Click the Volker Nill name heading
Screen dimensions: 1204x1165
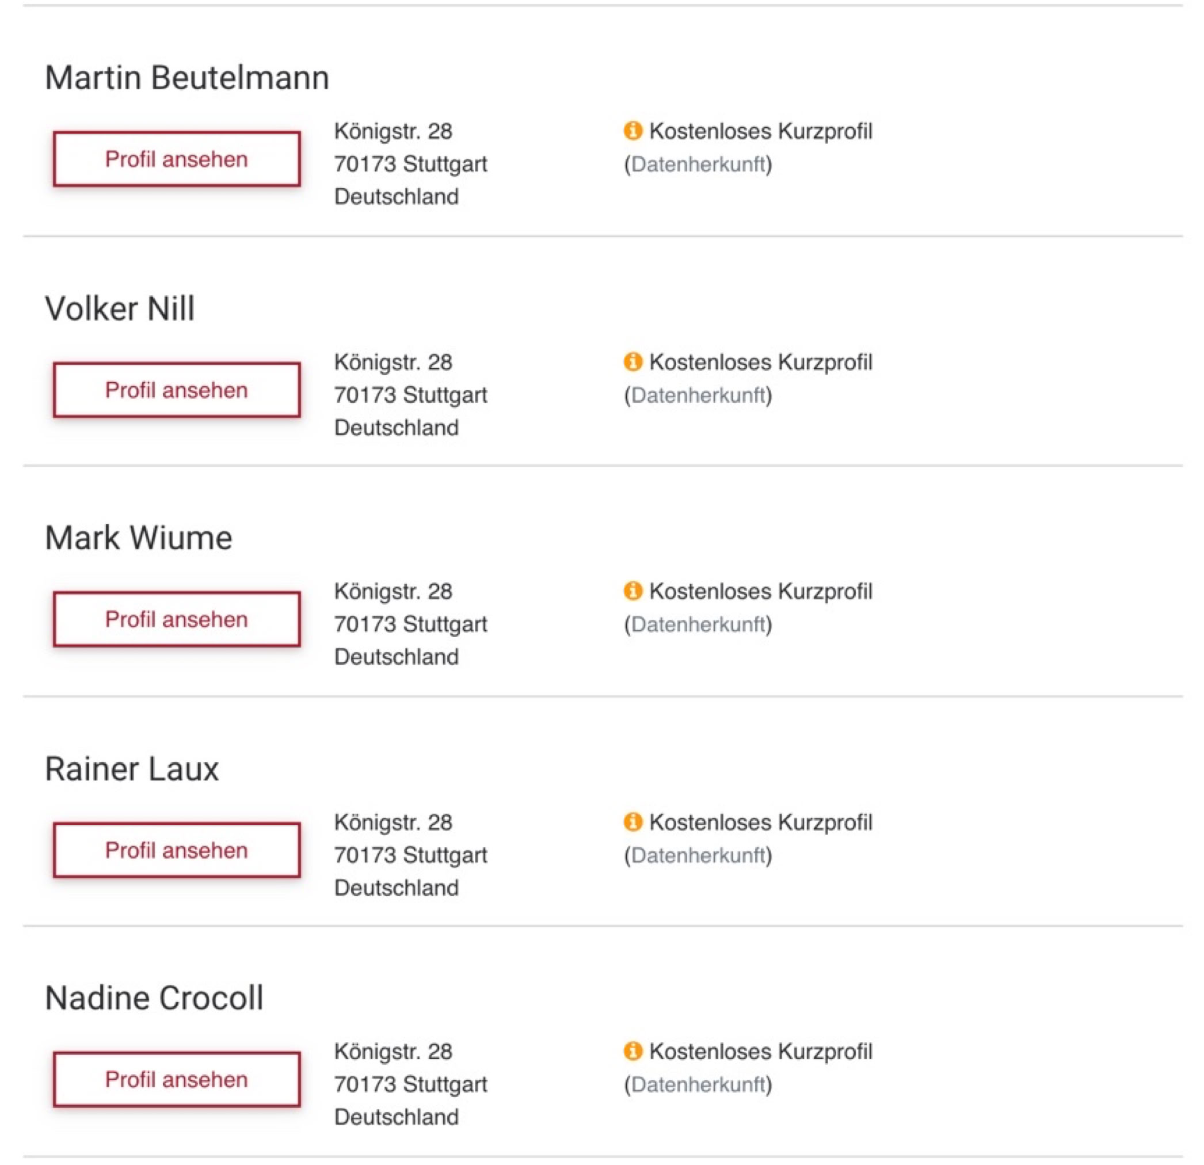[x=120, y=309]
